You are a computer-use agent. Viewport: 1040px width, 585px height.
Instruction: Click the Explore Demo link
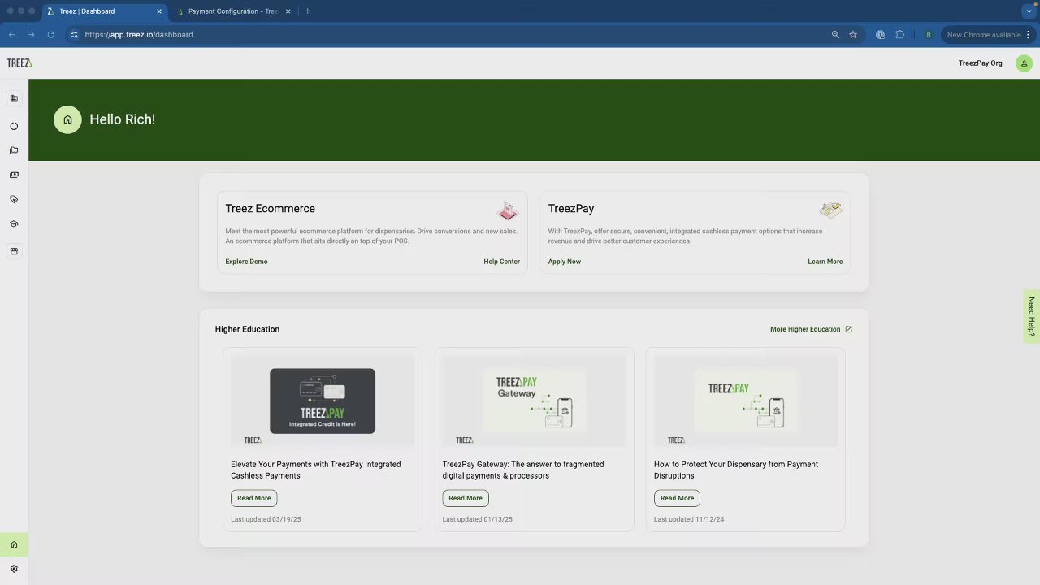coord(246,262)
